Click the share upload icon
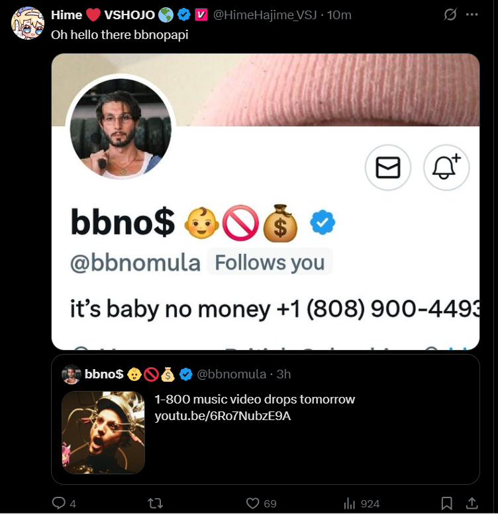Viewport: 498px width, 514px height. click(472, 503)
